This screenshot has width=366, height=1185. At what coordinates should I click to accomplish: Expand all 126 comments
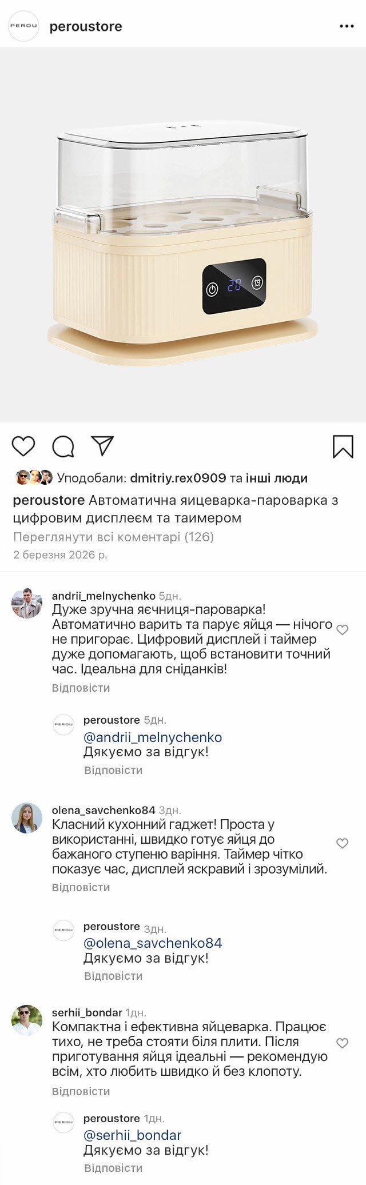click(113, 537)
